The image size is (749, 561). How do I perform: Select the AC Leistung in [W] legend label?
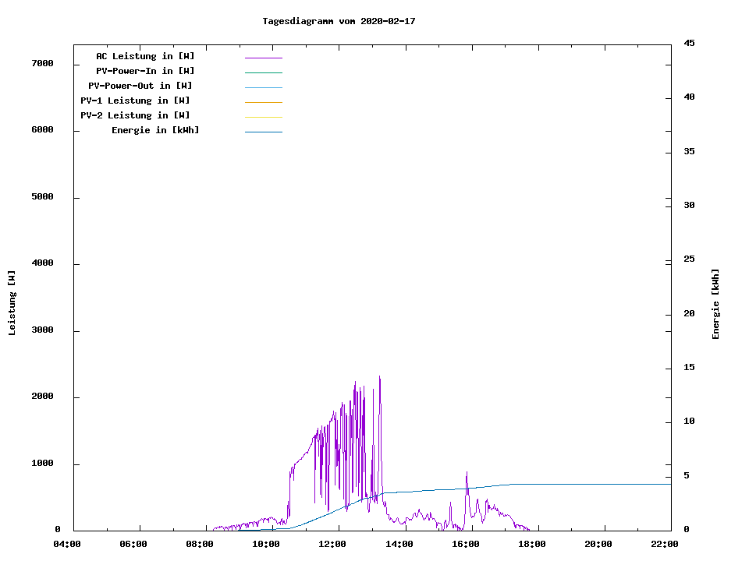145,56
